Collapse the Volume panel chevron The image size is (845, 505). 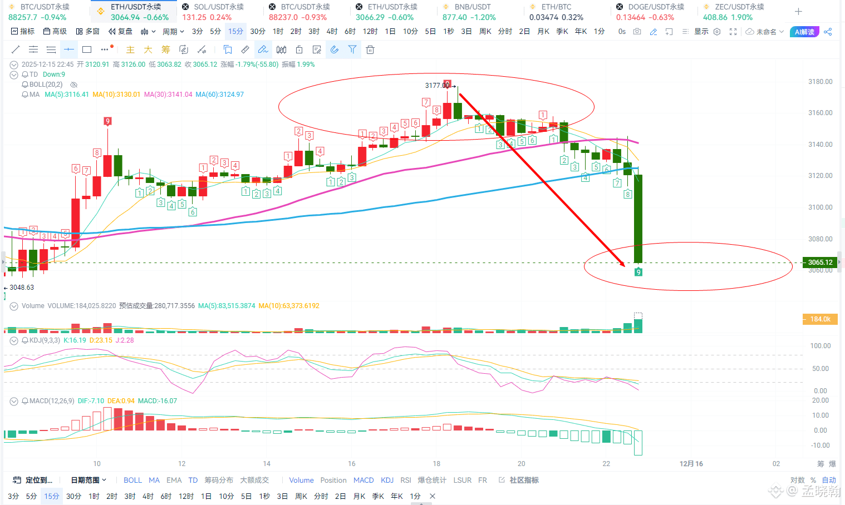click(x=14, y=306)
